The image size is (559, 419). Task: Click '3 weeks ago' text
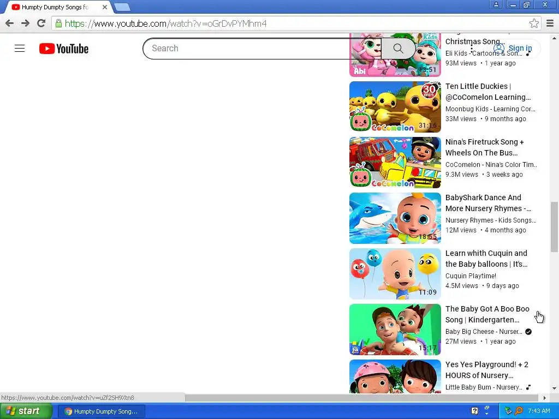(x=504, y=174)
